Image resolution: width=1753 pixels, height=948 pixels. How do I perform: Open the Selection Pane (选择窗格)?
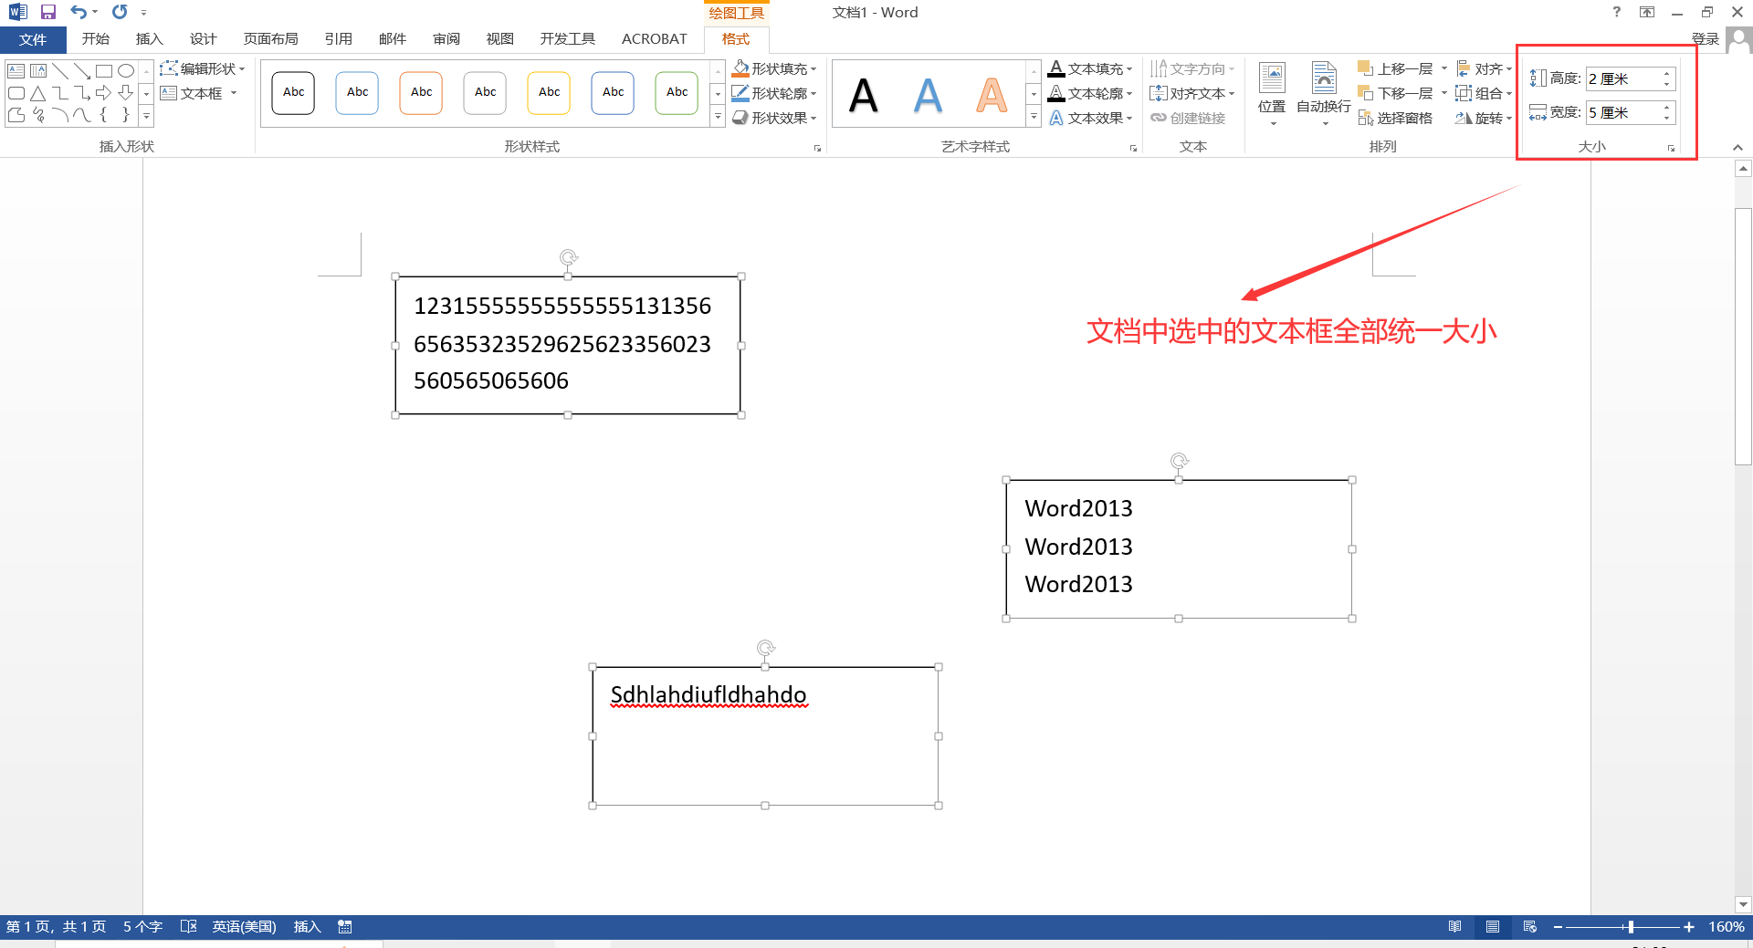[x=1395, y=118]
